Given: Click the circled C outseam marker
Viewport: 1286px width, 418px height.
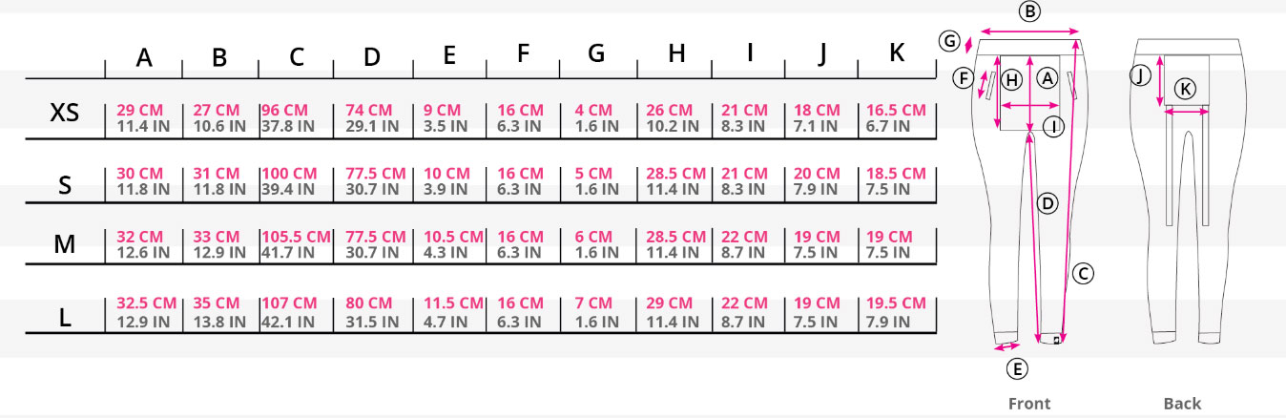Looking at the screenshot, I should coord(1082,274).
